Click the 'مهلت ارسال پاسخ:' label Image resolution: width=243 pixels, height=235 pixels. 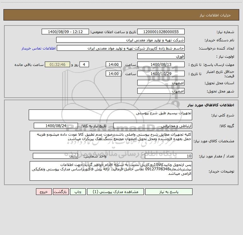[218, 65]
